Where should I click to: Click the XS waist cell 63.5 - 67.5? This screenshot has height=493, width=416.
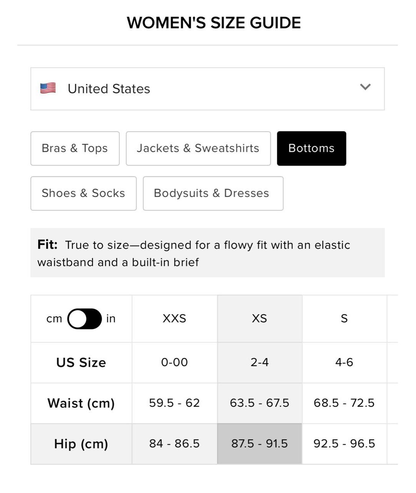coord(260,403)
